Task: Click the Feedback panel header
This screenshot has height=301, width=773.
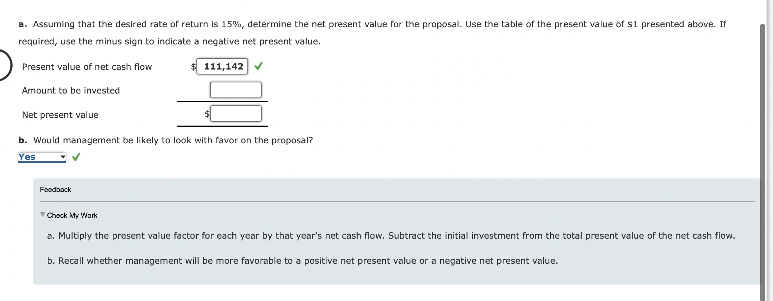Action: [55, 190]
